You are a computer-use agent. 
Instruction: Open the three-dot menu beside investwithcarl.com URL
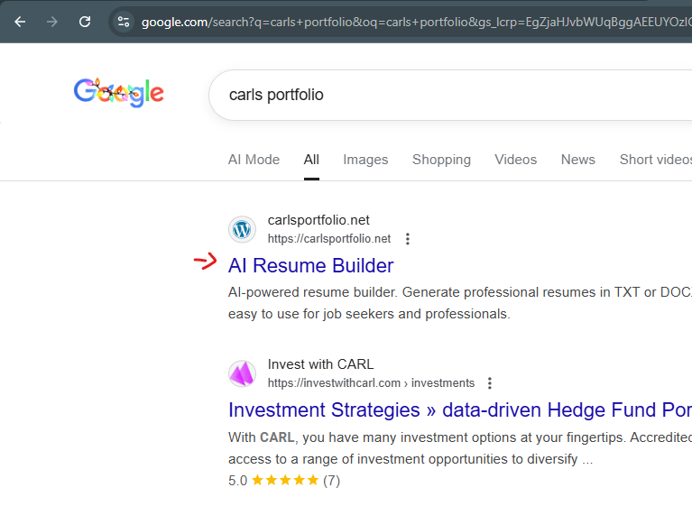[x=489, y=383]
